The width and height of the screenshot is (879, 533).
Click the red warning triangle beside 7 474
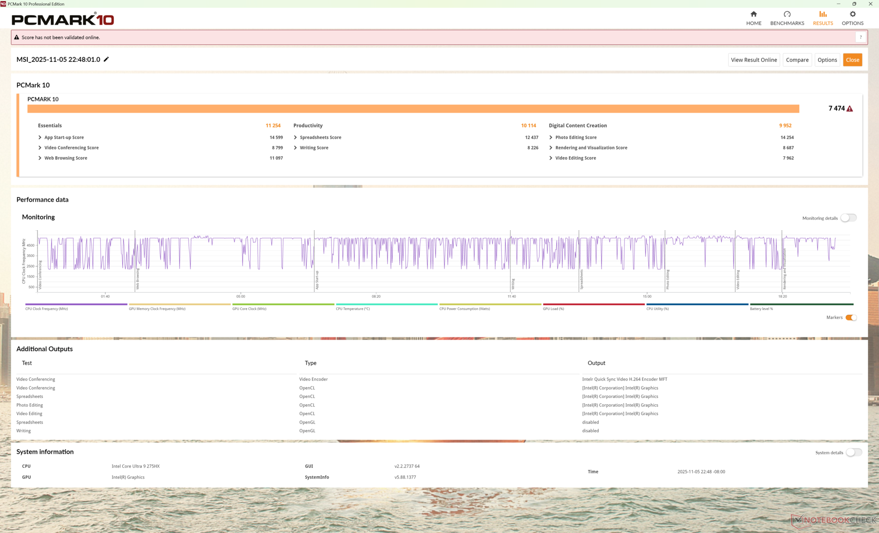point(850,109)
